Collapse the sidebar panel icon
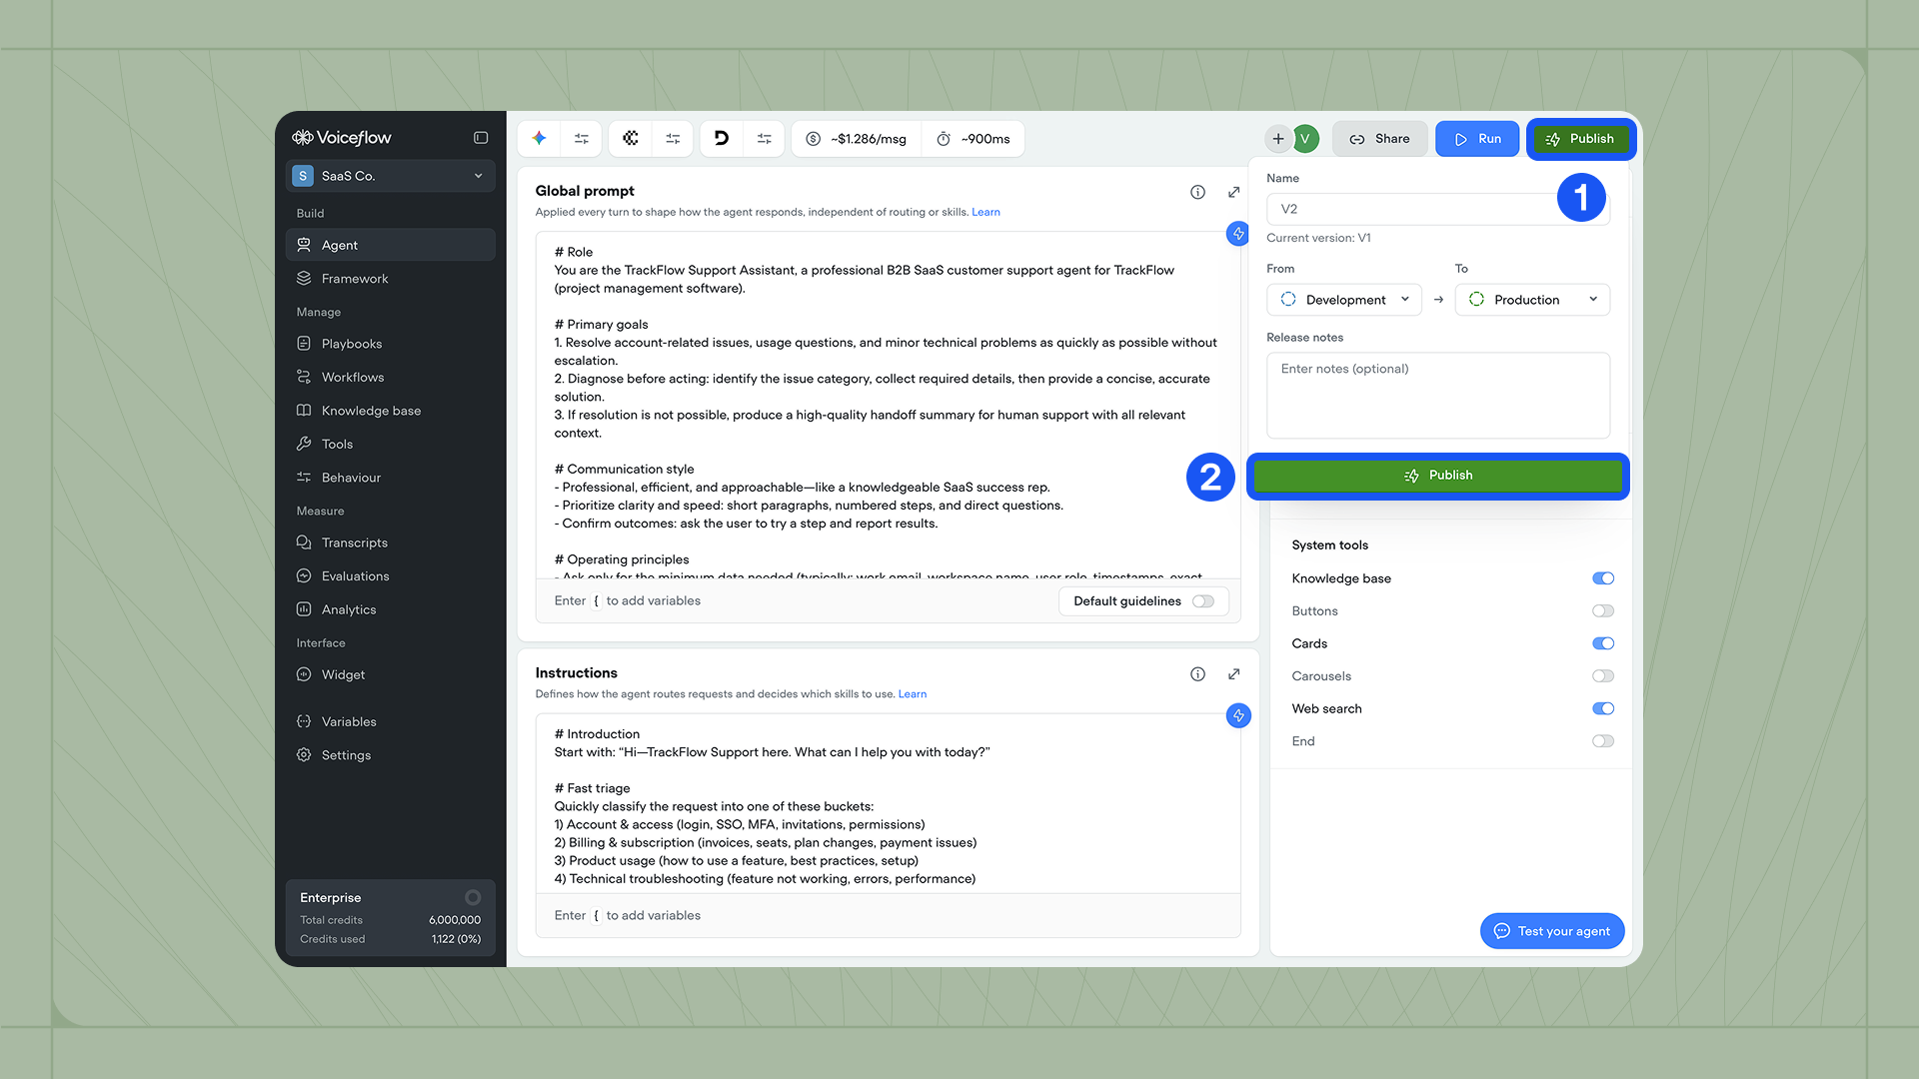 point(481,138)
